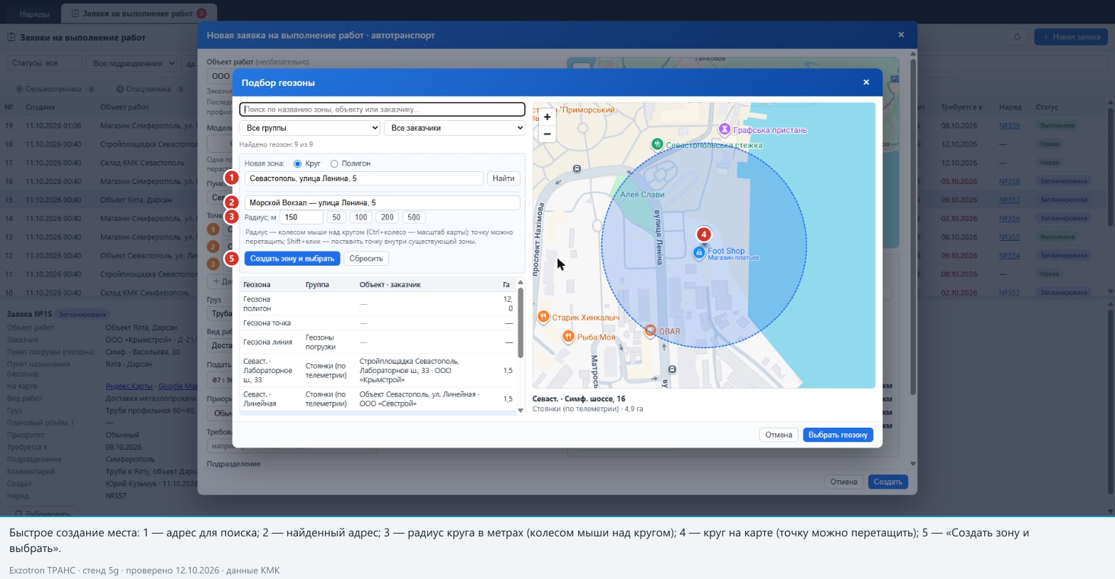Click the Foot Shop marker on the map
This screenshot has width=1115, height=579.
699,252
